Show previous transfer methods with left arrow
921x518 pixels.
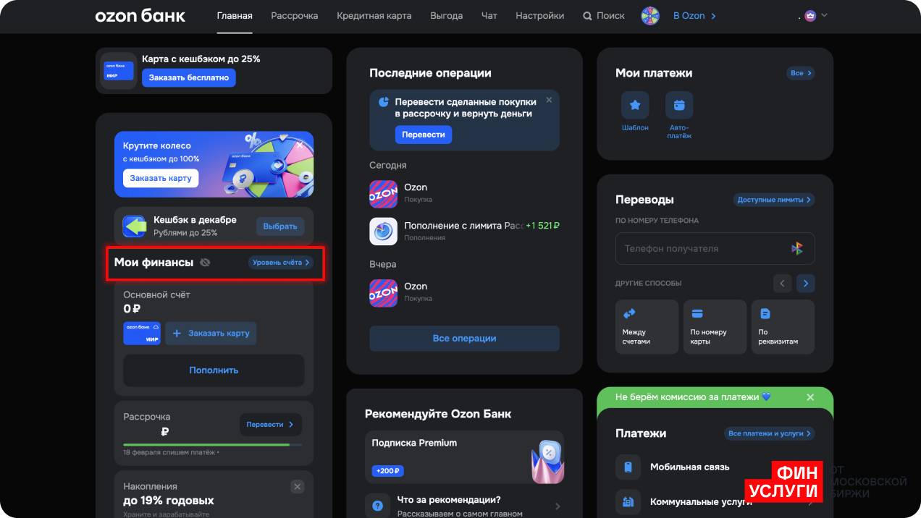click(x=782, y=283)
